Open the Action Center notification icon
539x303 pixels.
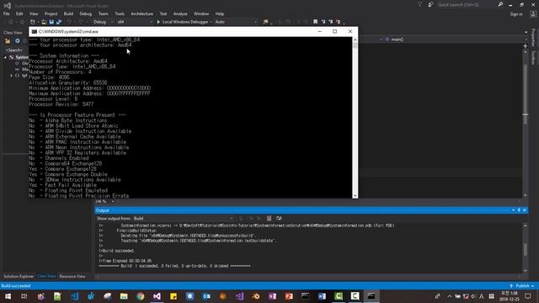click(528, 296)
